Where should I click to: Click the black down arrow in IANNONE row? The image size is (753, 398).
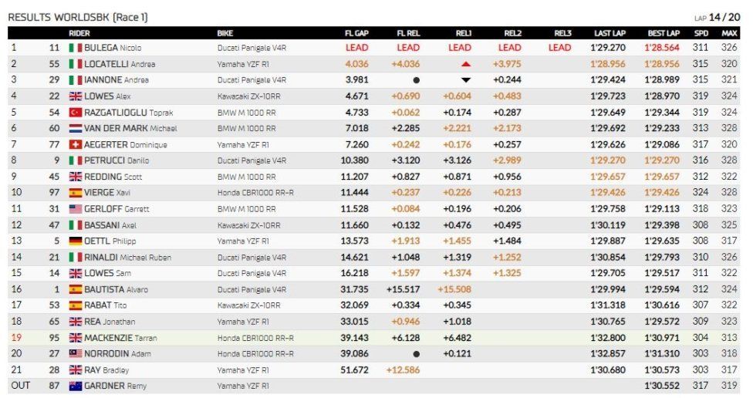pyautogui.click(x=465, y=80)
